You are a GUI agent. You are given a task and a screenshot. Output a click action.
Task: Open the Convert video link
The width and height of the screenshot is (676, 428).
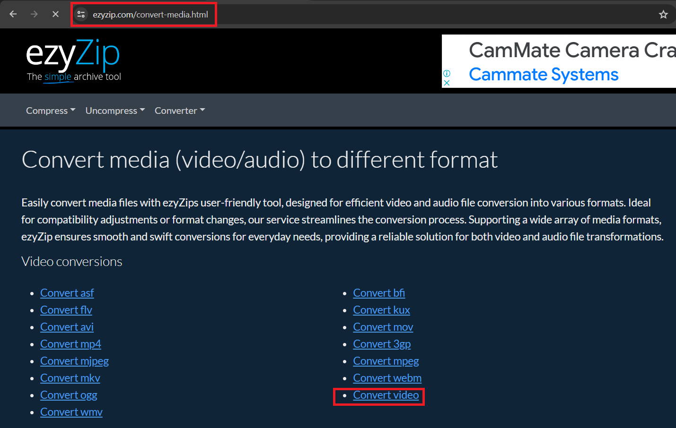(x=386, y=395)
